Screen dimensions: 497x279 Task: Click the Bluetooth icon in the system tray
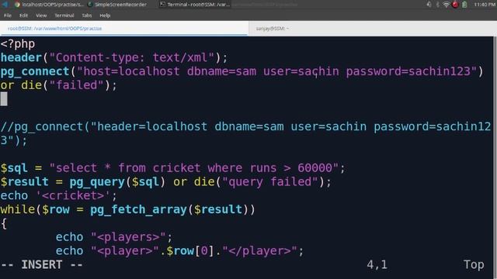(x=437, y=5)
